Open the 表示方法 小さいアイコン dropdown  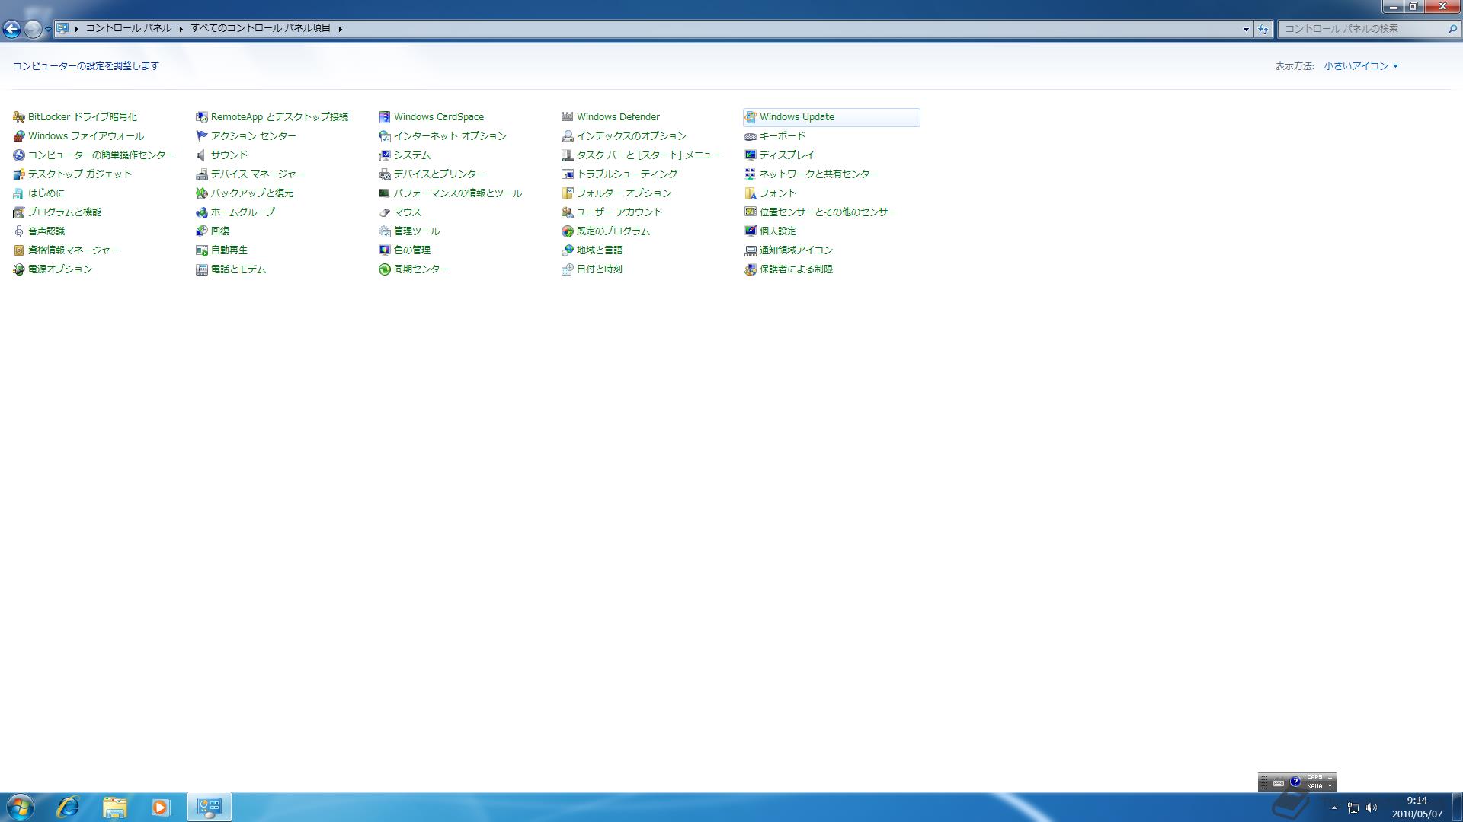click(x=1361, y=66)
